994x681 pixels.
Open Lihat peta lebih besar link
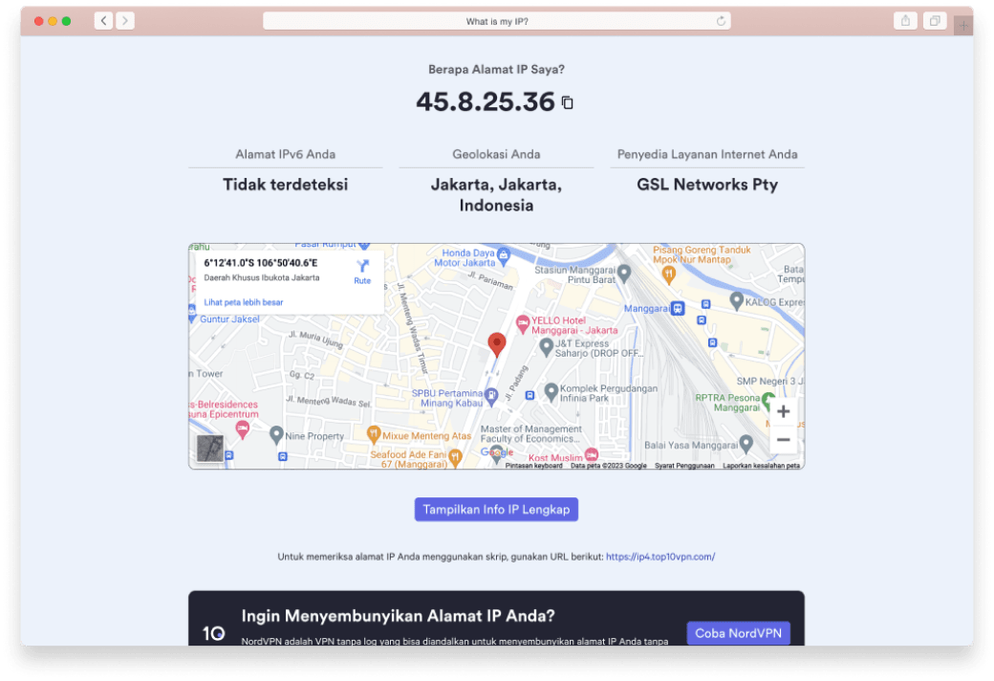(244, 302)
